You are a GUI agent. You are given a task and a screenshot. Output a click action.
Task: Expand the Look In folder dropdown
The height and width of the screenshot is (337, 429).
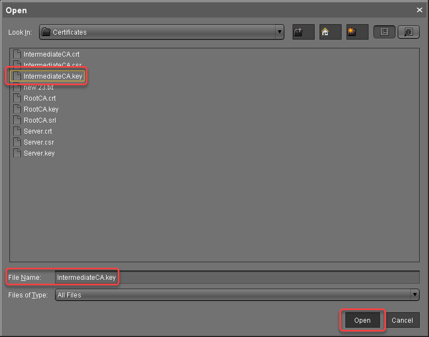point(280,32)
